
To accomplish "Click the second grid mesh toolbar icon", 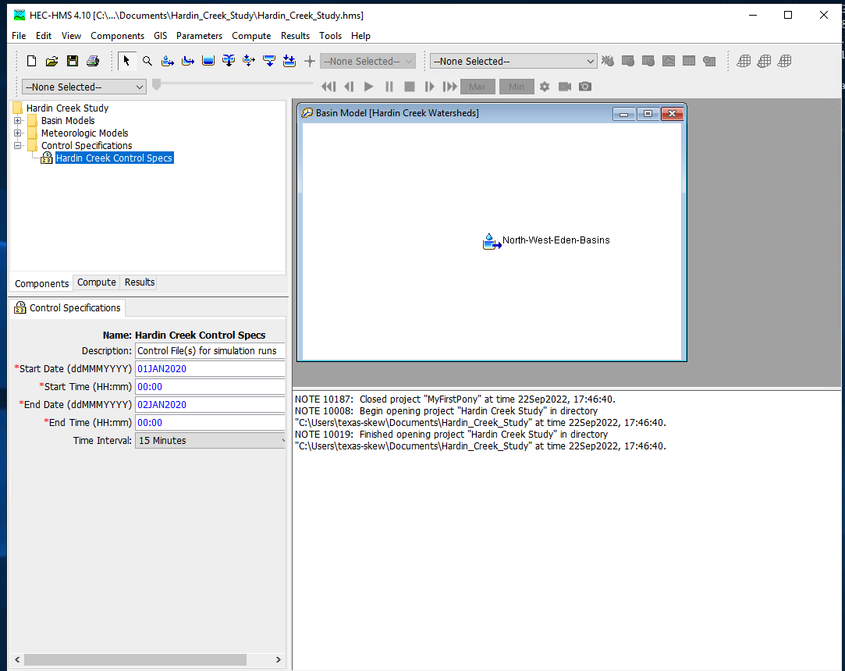I will (x=764, y=61).
